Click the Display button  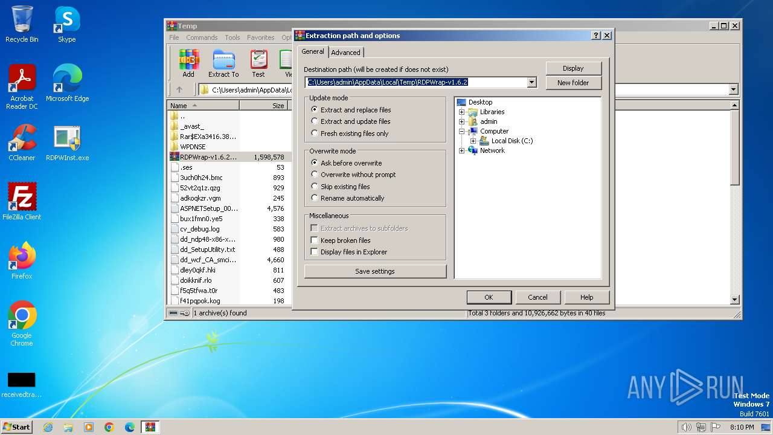coord(573,68)
